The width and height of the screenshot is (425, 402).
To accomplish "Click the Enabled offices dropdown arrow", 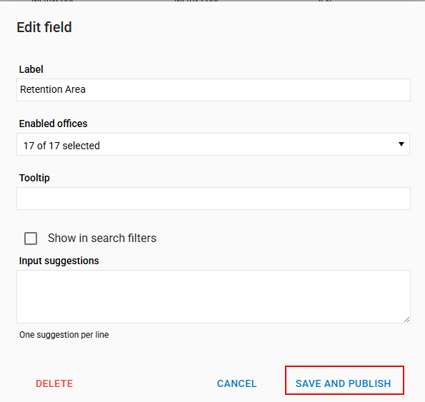I will [401, 144].
